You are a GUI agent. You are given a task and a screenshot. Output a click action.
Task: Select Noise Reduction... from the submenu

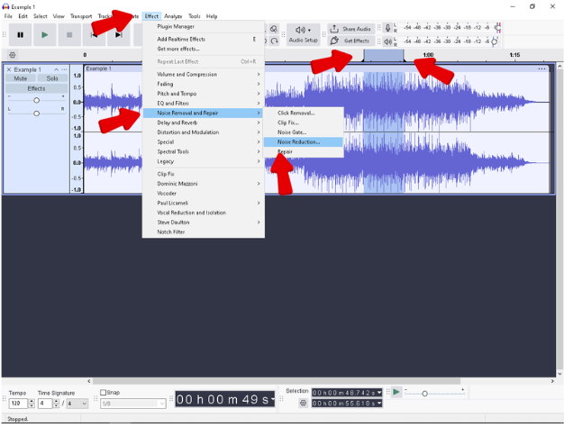[x=298, y=141]
